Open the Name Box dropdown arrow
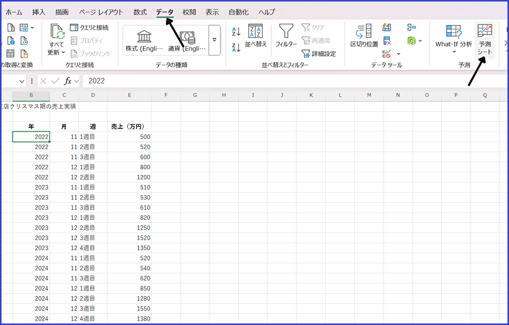Image resolution: width=509 pixels, height=325 pixels. pyautogui.click(x=22, y=81)
